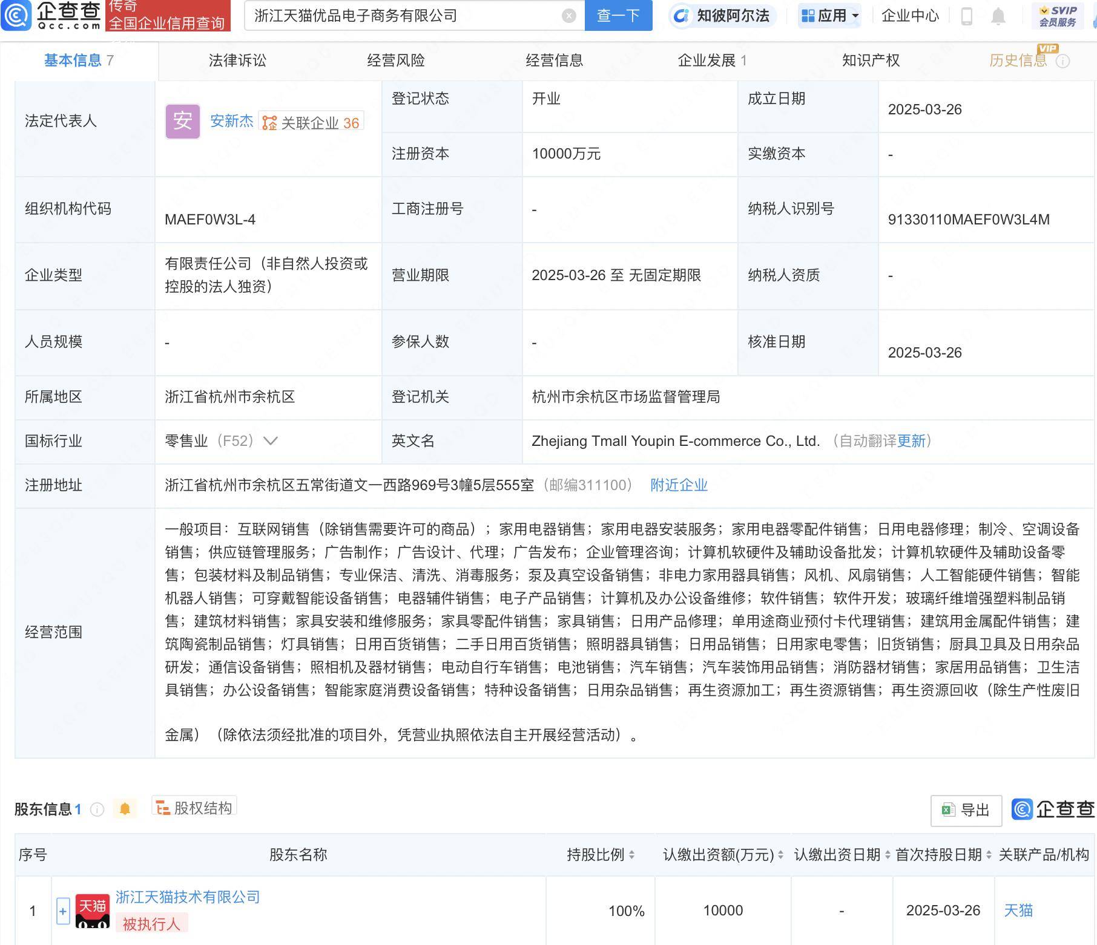Sort by 认缴出资额 column
The width and height of the screenshot is (1097, 945).
pos(780,855)
